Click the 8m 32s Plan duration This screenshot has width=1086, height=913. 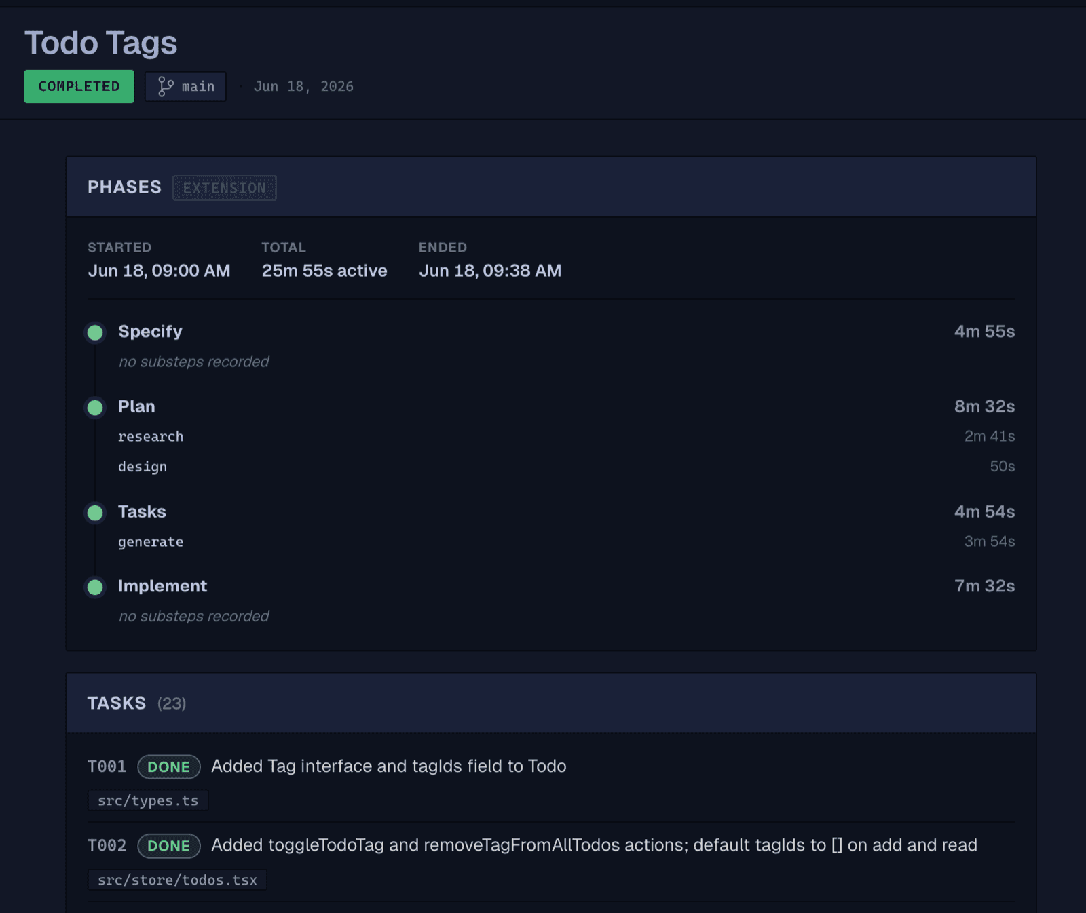click(984, 407)
